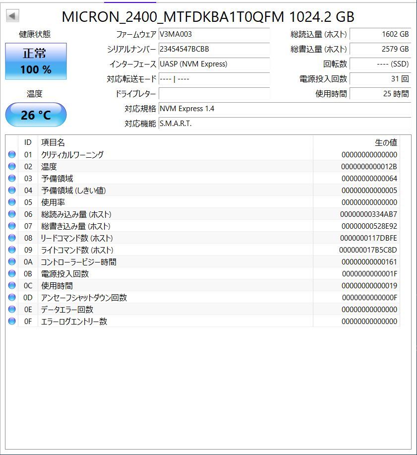Click the blue status icon for アンセーフシャットダウン回数
This screenshot has height=455, width=417.
coord(12,297)
